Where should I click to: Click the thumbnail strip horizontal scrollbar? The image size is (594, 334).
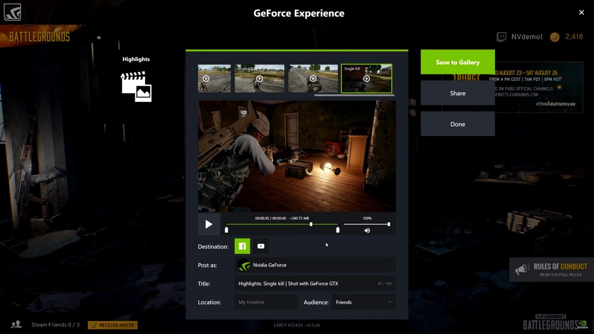click(354, 95)
